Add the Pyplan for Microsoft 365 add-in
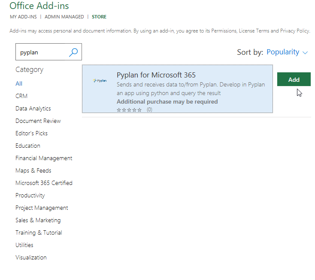The height and width of the screenshot is (280, 315). tap(294, 80)
